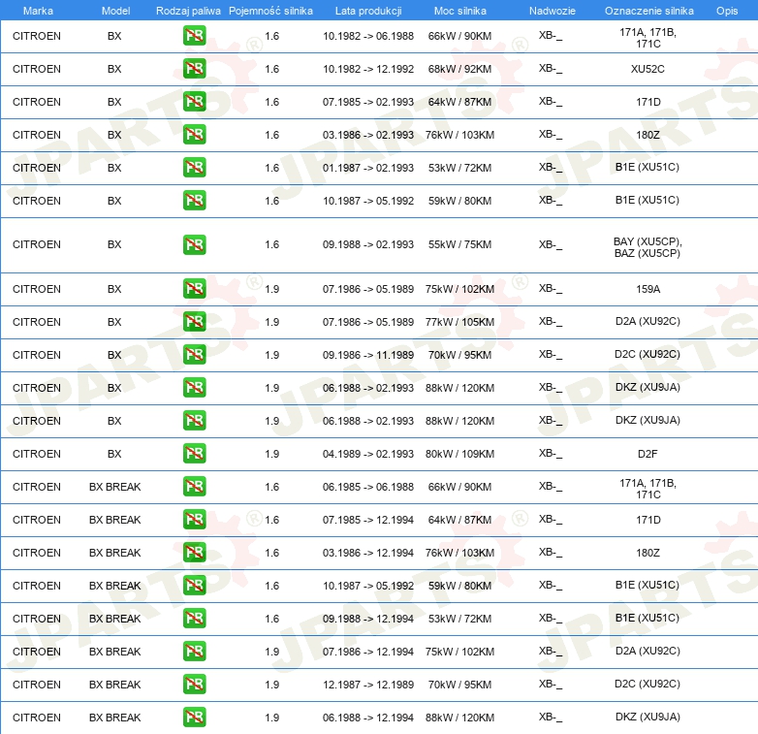Select the date cell 07.1986 -> 12.1994

point(368,652)
